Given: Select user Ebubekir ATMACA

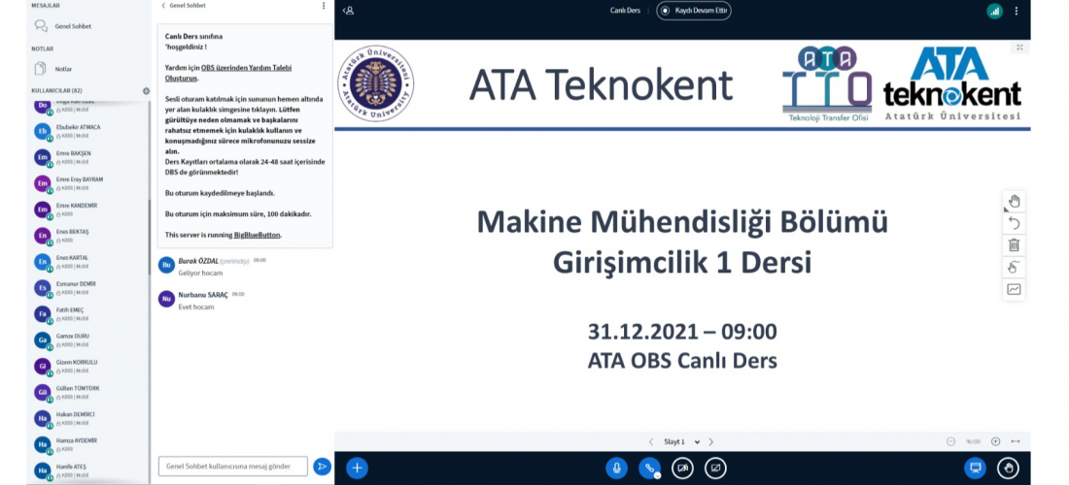Looking at the screenshot, I should point(89,131).
